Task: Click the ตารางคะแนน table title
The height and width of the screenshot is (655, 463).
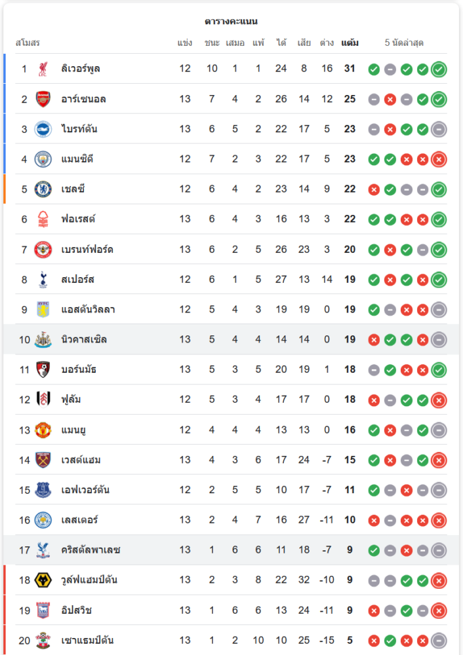Action: 231,22
